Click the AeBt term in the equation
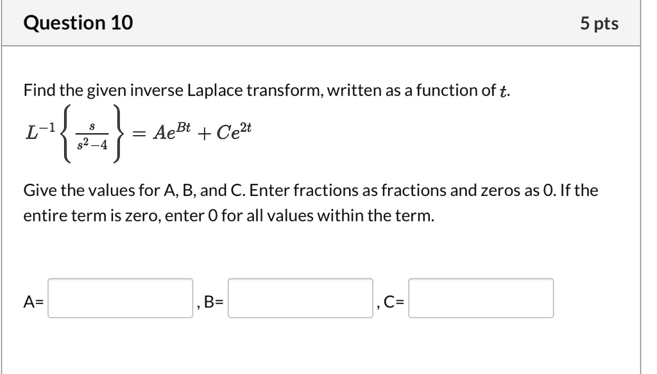This screenshot has width=657, height=374. 172,130
